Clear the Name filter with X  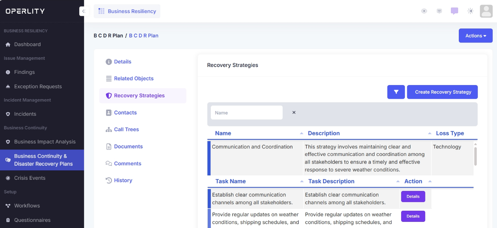pos(294,112)
